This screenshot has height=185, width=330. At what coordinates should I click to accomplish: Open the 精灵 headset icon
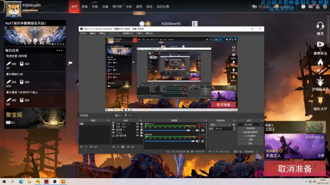(x=320, y=26)
